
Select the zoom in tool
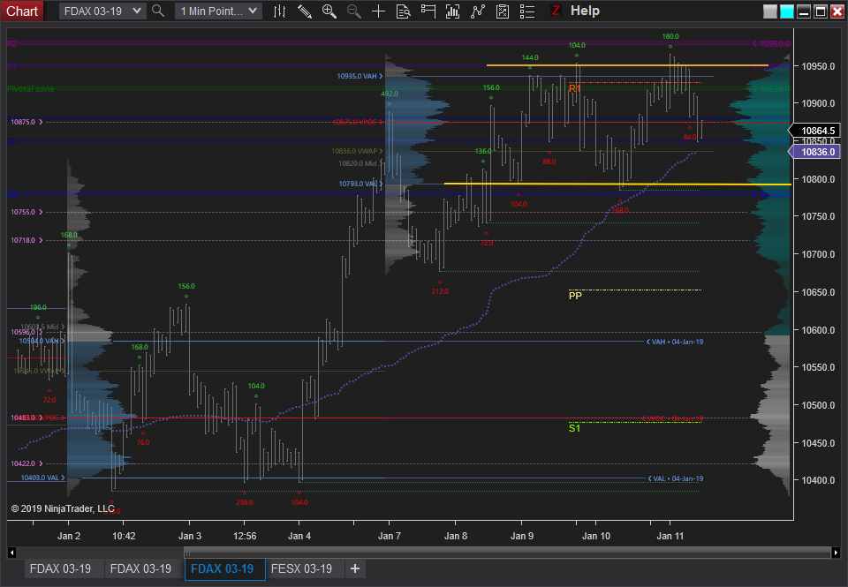[x=329, y=11]
